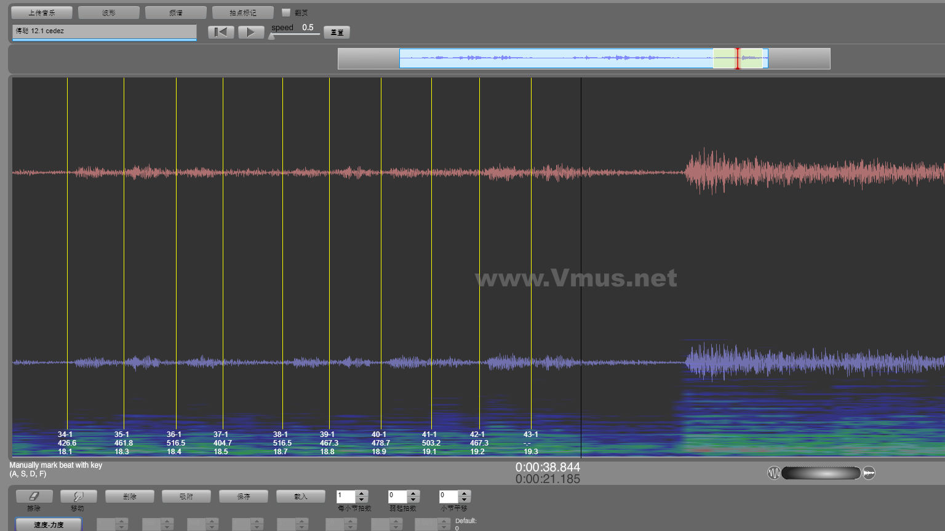Decrease the 弱起拍数 pickup beats value

413,499
